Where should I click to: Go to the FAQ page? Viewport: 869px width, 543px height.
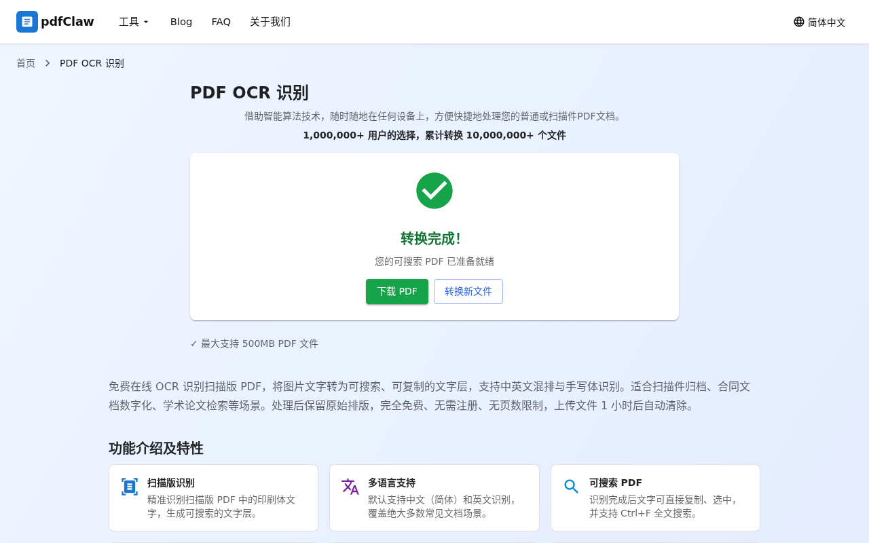(x=221, y=22)
